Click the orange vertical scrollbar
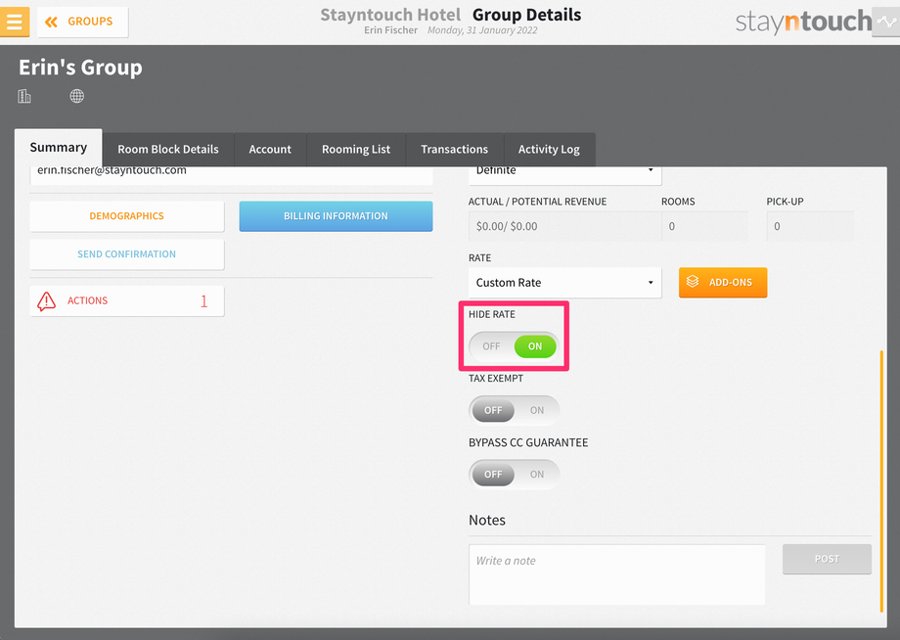This screenshot has width=900, height=640. pos(881,481)
